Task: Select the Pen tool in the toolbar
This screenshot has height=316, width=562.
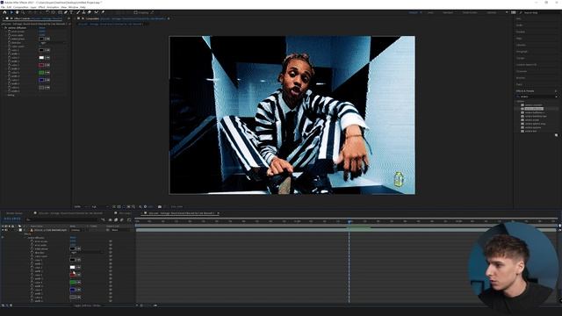Action: pos(66,12)
